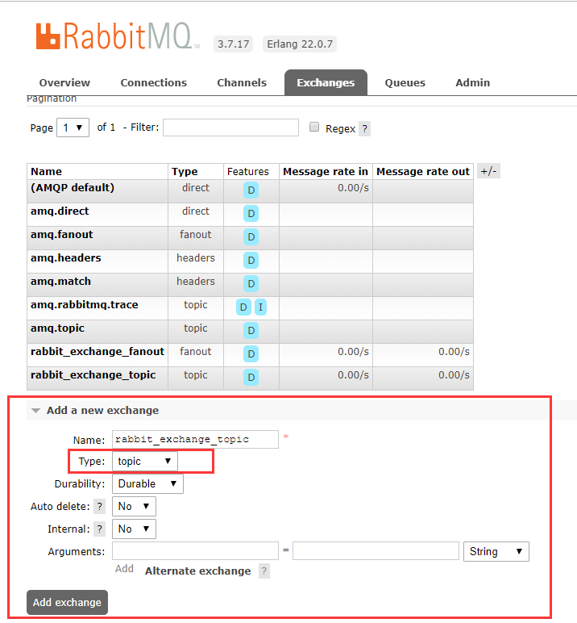Screen dimensions: 577x623
Task: Click the Message rate in header
Action: [326, 172]
